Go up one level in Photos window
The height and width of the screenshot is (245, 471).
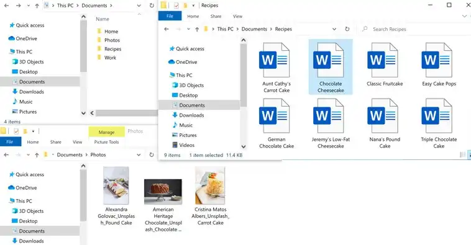[x=37, y=154]
